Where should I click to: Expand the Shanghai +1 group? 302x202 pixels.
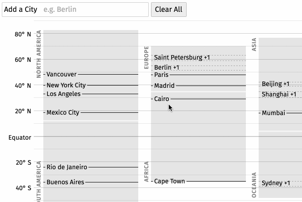point(279,94)
